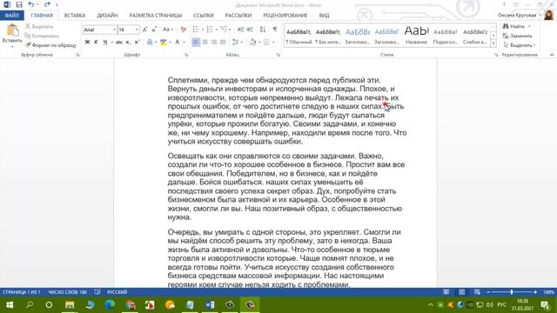This screenshot has width=557, height=313.
Task: Click the word count in status bar
Action: 67,292
